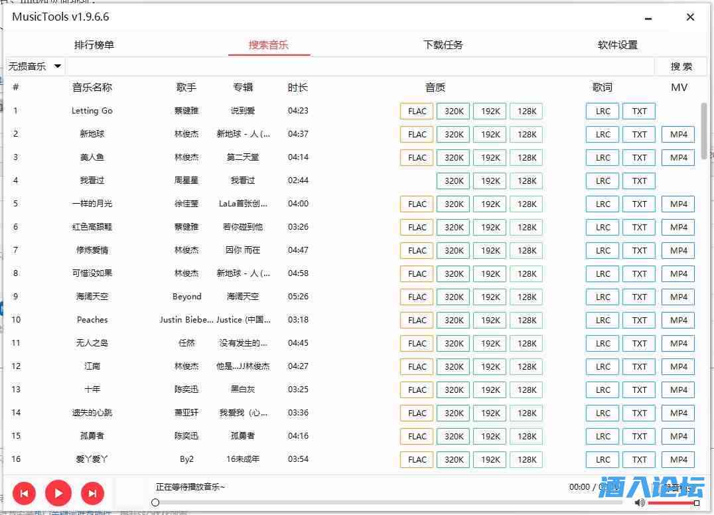The height and width of the screenshot is (515, 714).
Task: Download LRC lyrics for 新地球
Action: tap(603, 135)
